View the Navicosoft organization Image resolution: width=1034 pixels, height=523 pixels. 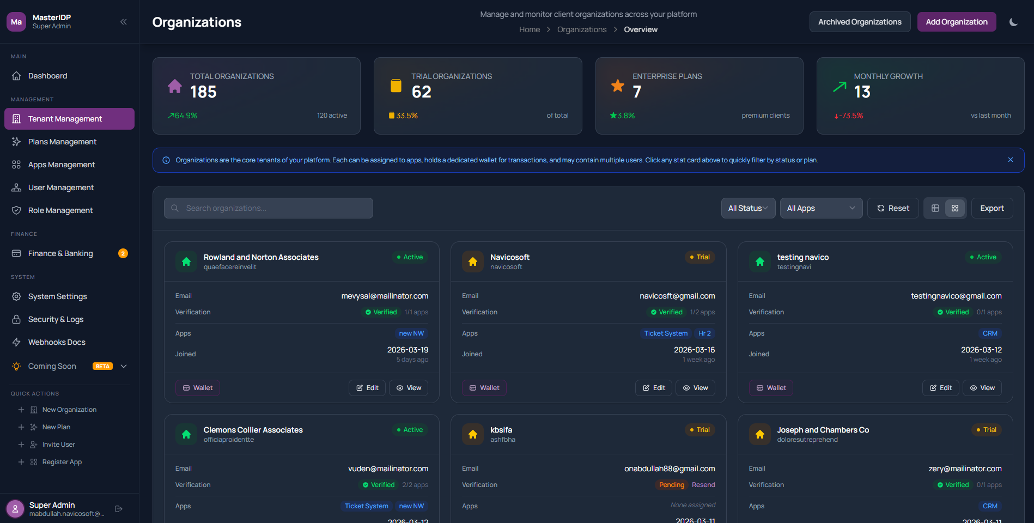(695, 388)
